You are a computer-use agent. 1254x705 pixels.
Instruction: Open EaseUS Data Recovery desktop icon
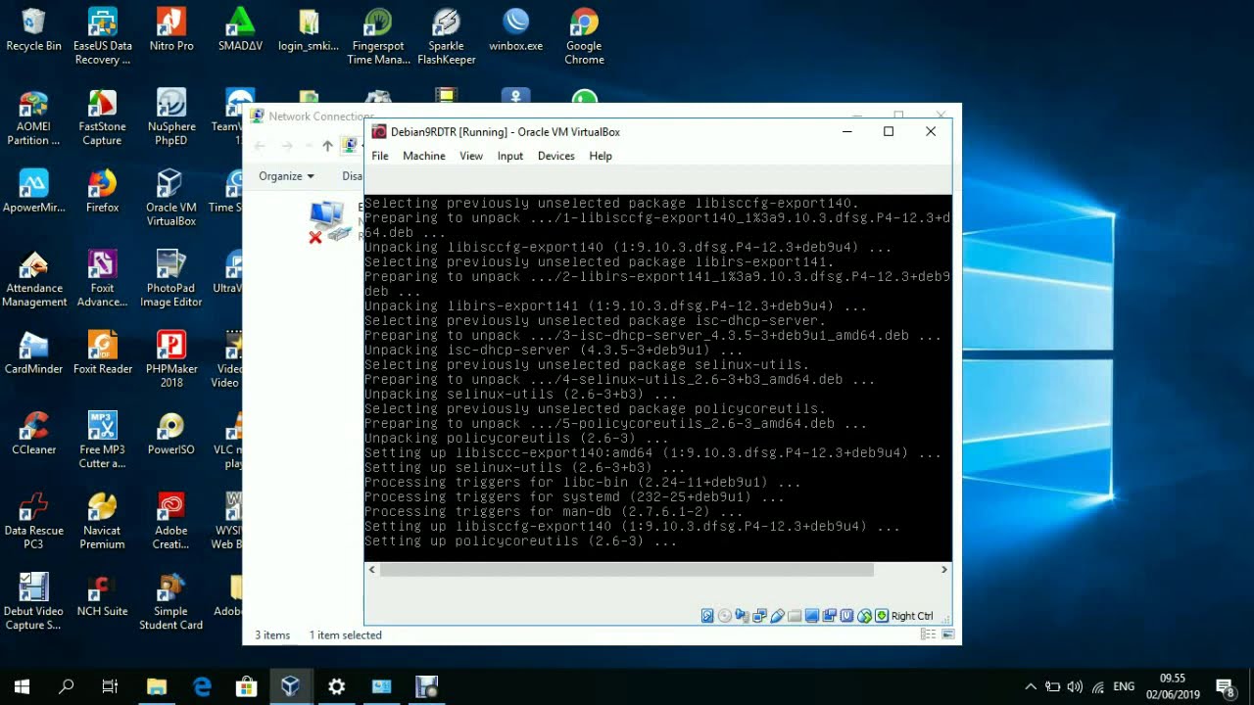[102, 37]
